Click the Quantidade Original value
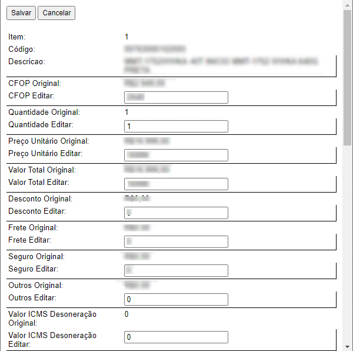The height and width of the screenshot is (351, 353). [x=127, y=112]
